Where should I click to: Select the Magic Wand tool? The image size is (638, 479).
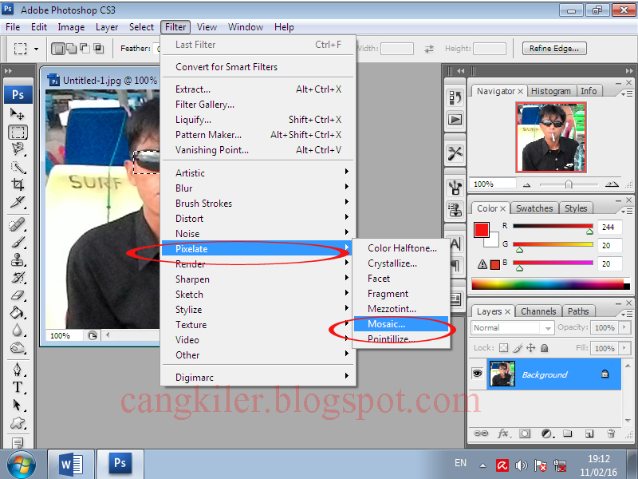coord(18,167)
